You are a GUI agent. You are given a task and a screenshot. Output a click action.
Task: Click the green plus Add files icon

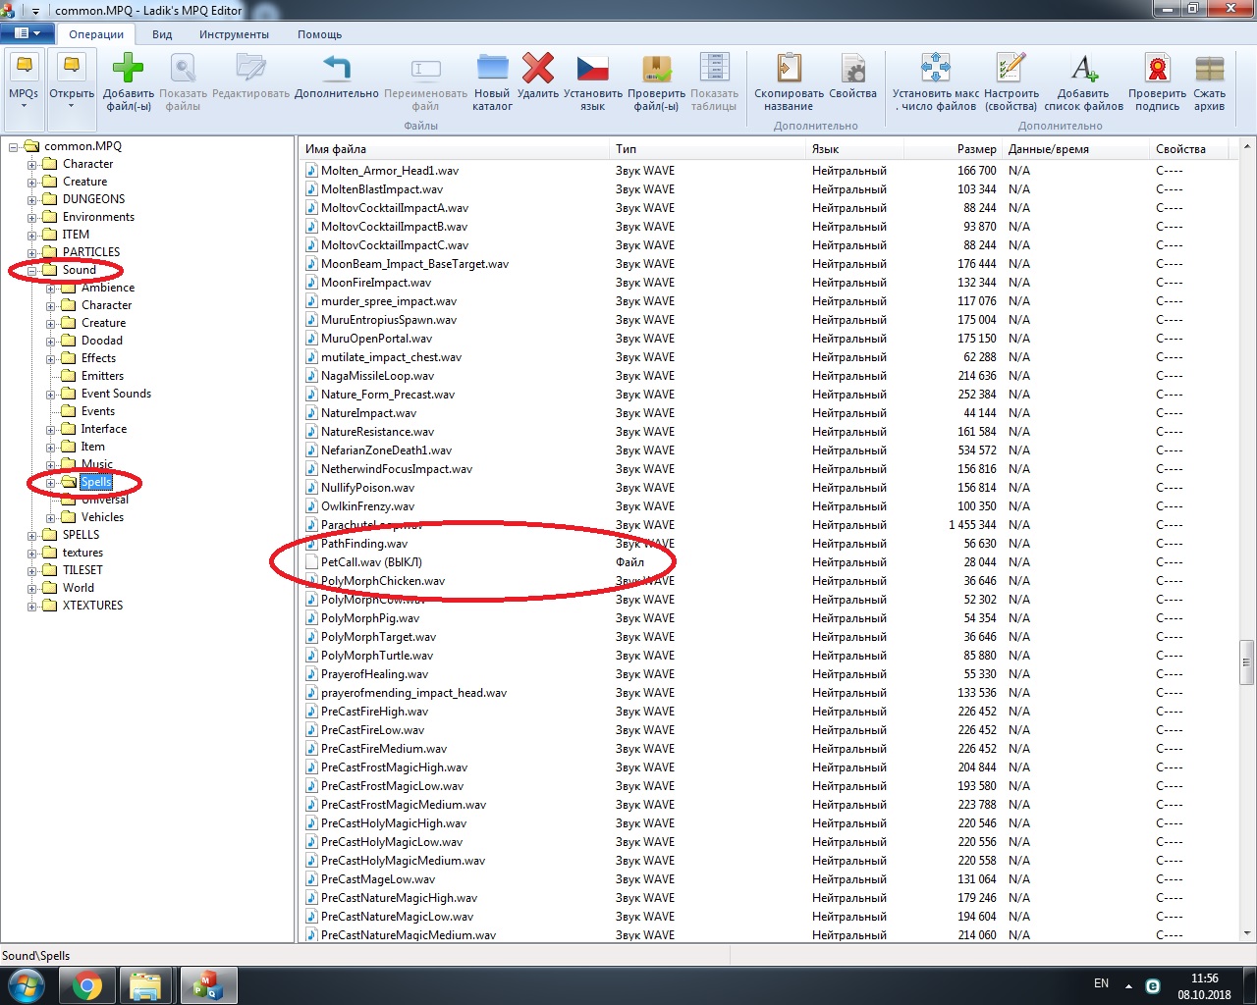[128, 69]
